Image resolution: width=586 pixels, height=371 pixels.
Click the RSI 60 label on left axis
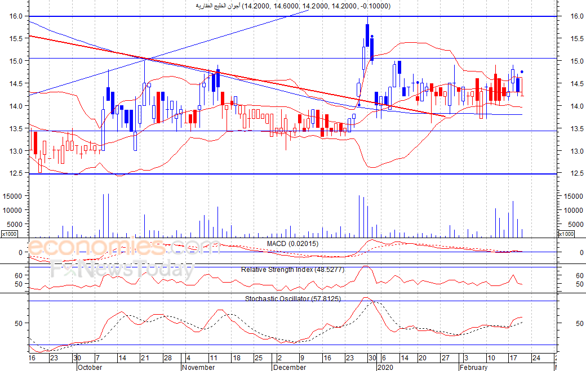[19, 276]
